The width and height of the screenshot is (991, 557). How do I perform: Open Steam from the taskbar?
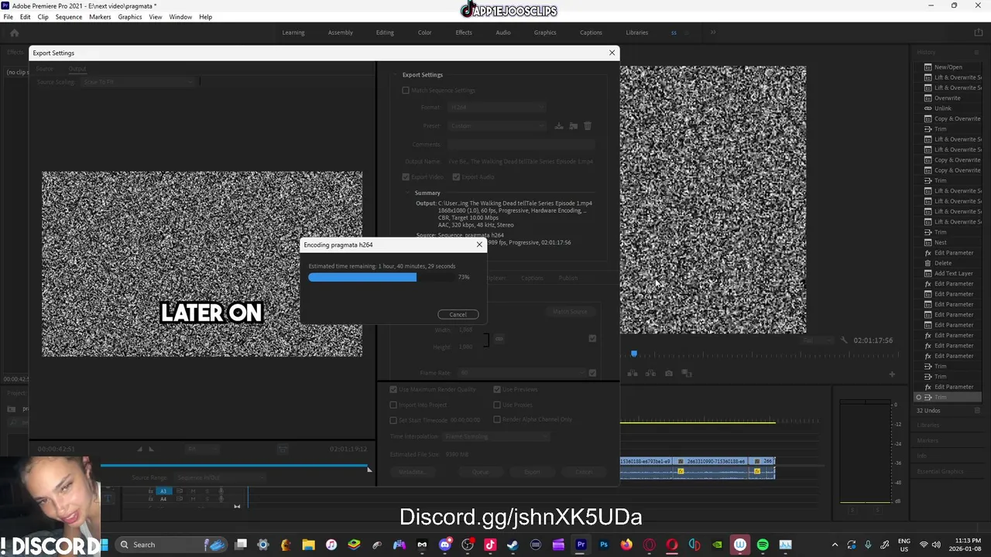click(x=513, y=545)
